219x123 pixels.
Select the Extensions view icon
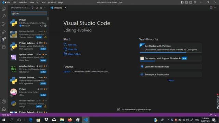4,40
